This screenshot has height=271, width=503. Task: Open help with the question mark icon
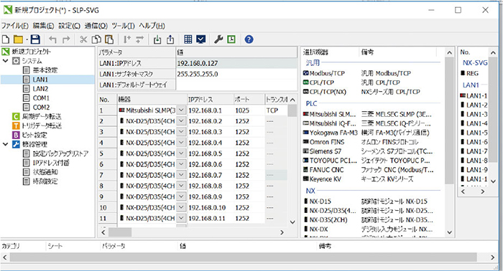pos(249,39)
